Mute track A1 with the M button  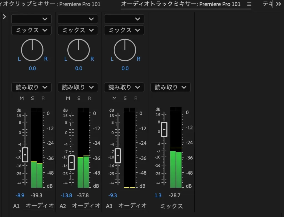(x=21, y=98)
